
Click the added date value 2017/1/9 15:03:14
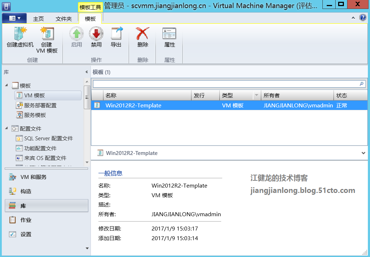pos(175,238)
